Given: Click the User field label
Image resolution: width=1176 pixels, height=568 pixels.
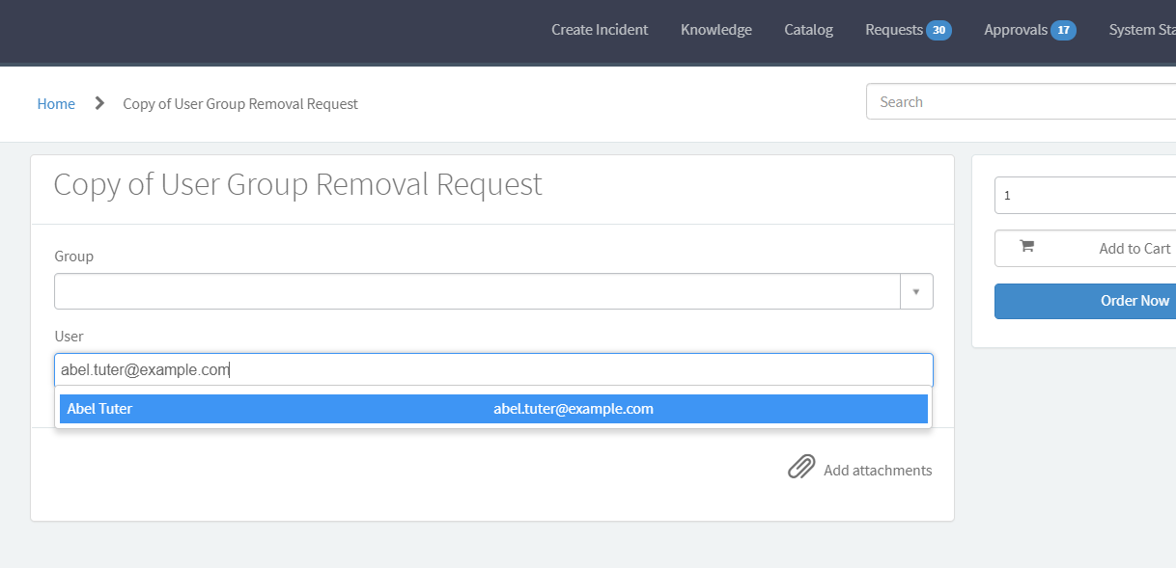Looking at the screenshot, I should (69, 337).
